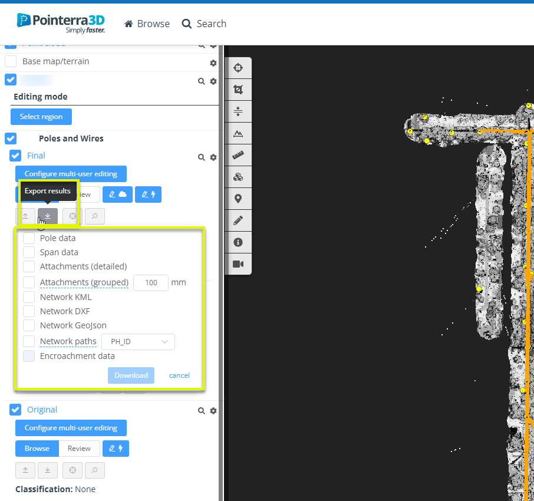Go to Browse via home icon

(147, 24)
